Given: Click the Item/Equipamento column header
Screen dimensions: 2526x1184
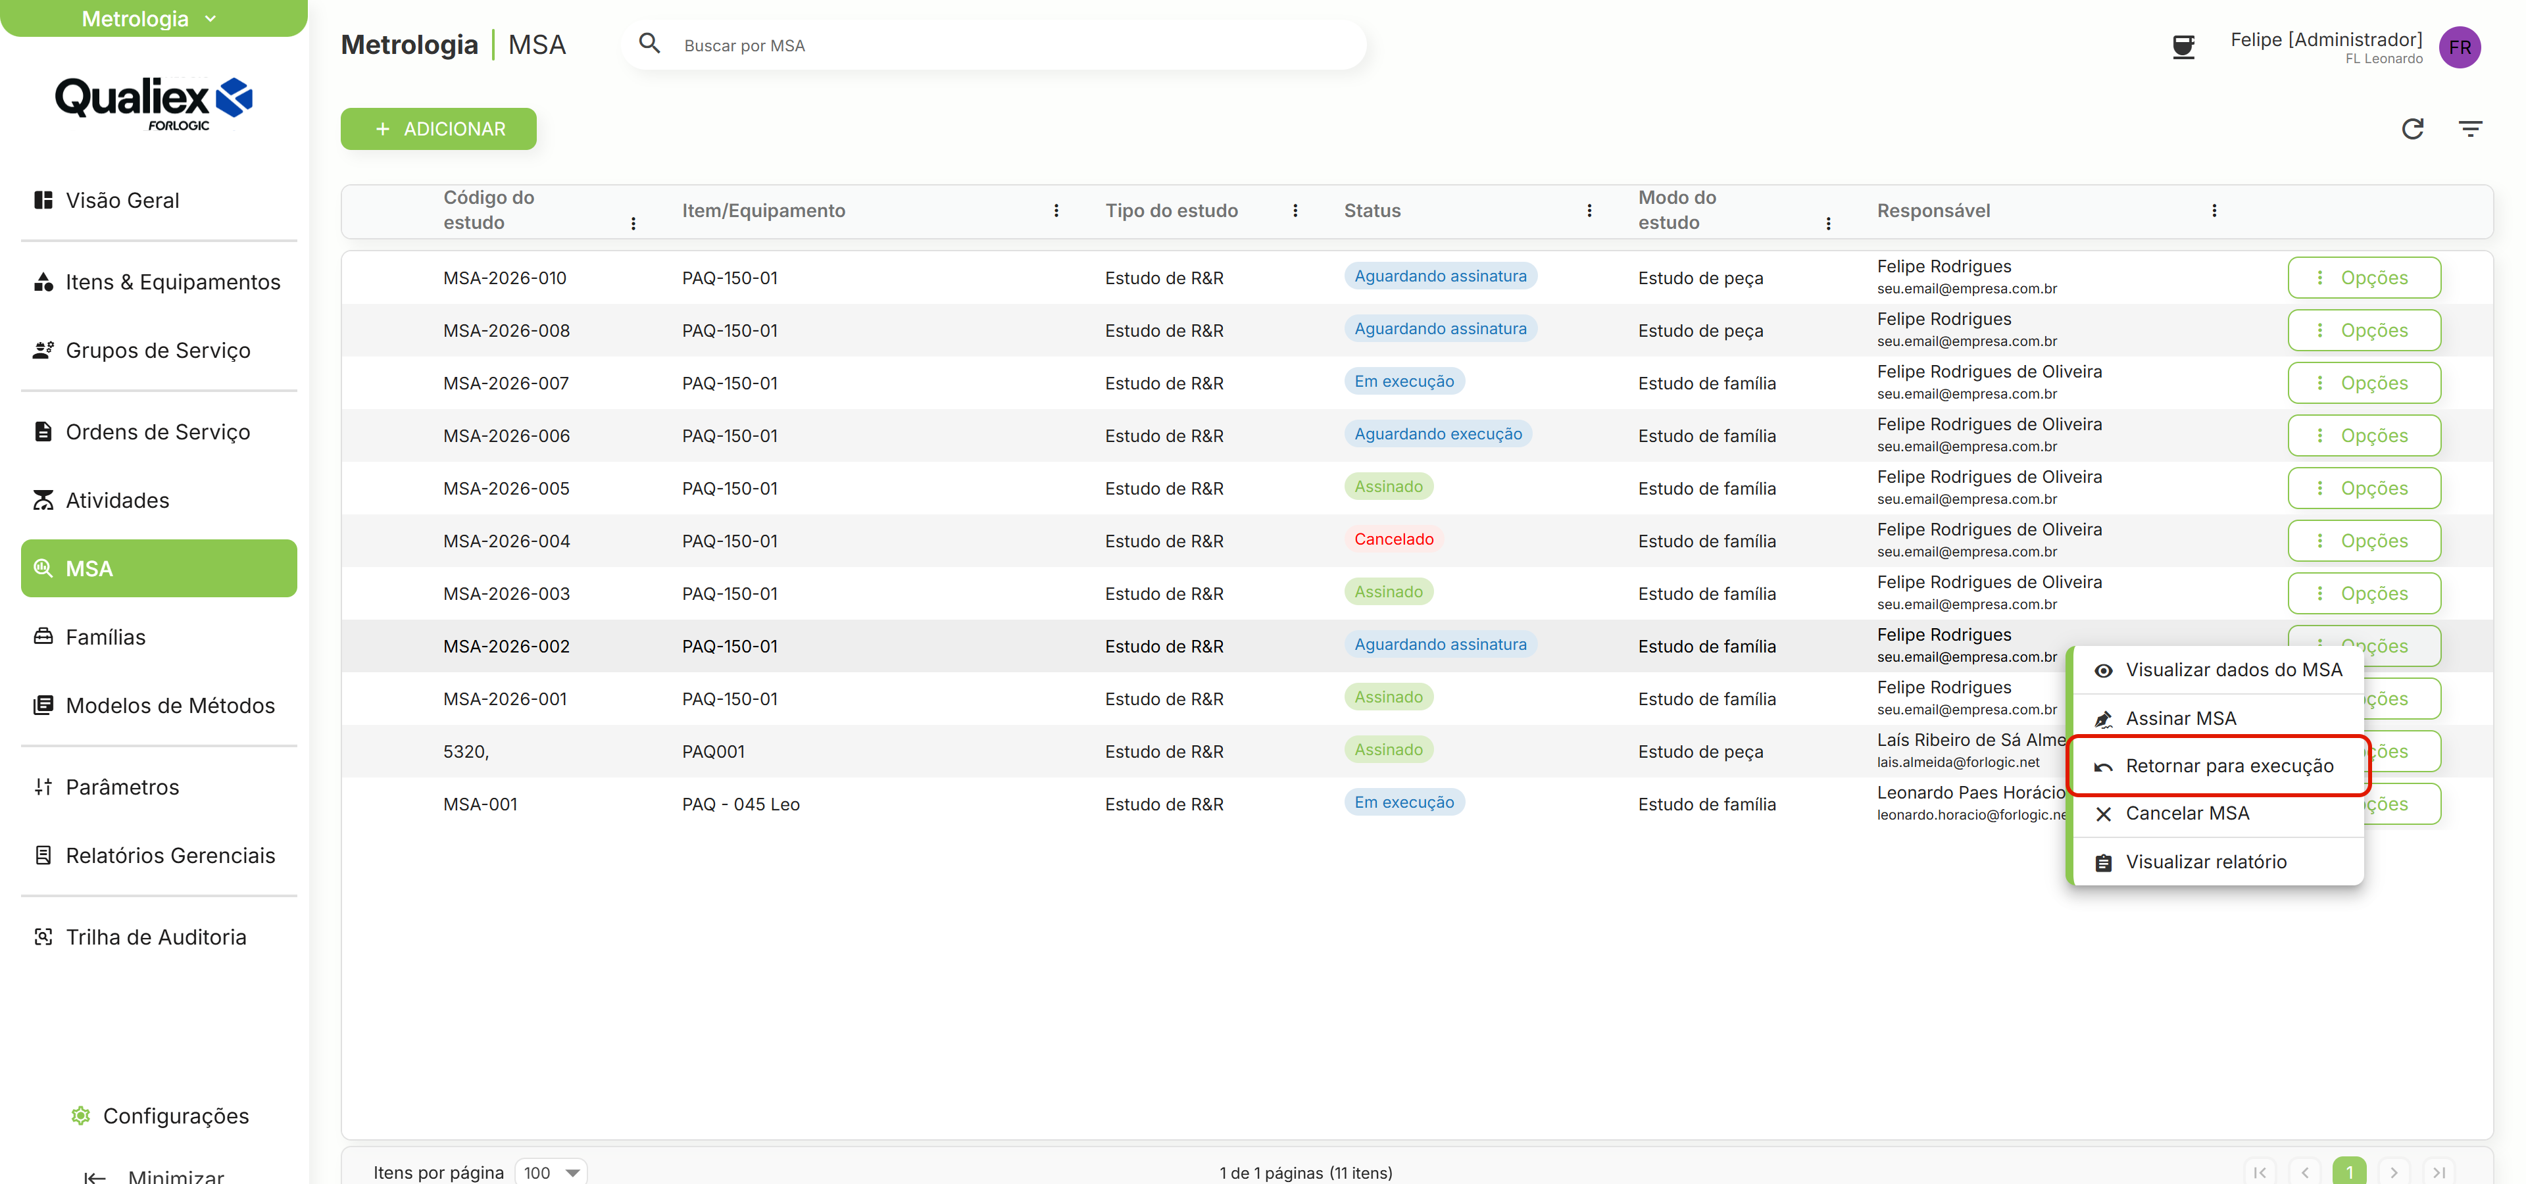Looking at the screenshot, I should pos(763,210).
